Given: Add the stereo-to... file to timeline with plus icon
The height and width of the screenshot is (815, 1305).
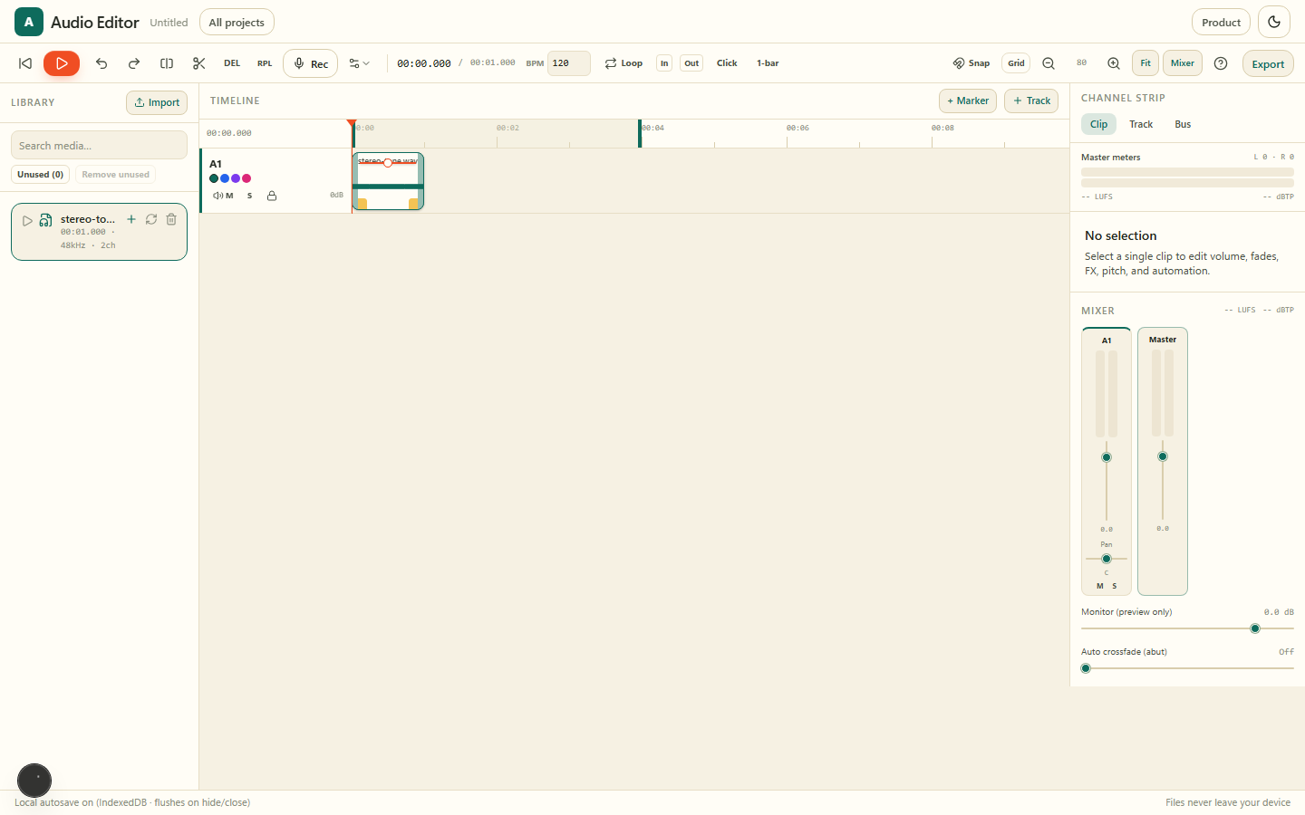Looking at the screenshot, I should 131,219.
